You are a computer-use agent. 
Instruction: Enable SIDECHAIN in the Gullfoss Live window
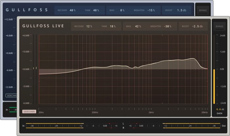[29, 111]
